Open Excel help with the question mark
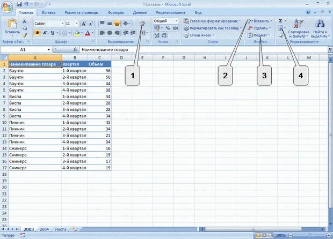333x239 pixels. (308, 12)
